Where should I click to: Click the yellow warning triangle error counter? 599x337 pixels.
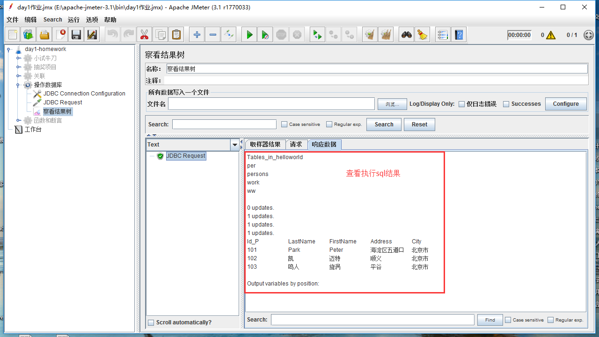pyautogui.click(x=551, y=35)
